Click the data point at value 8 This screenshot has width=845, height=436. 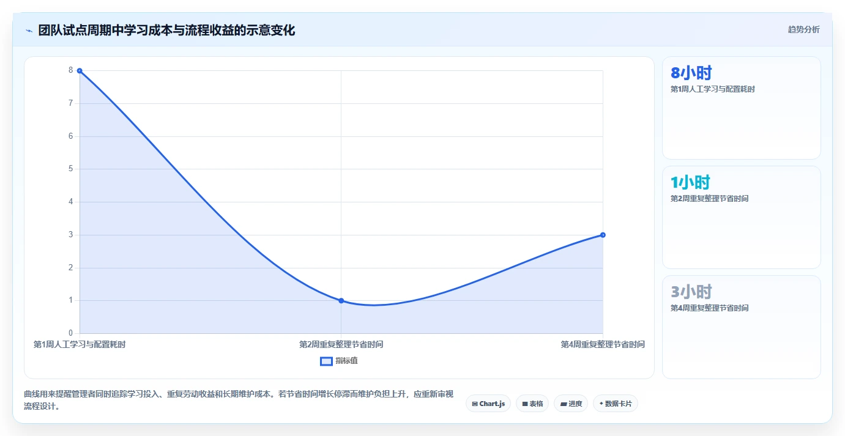pos(80,71)
